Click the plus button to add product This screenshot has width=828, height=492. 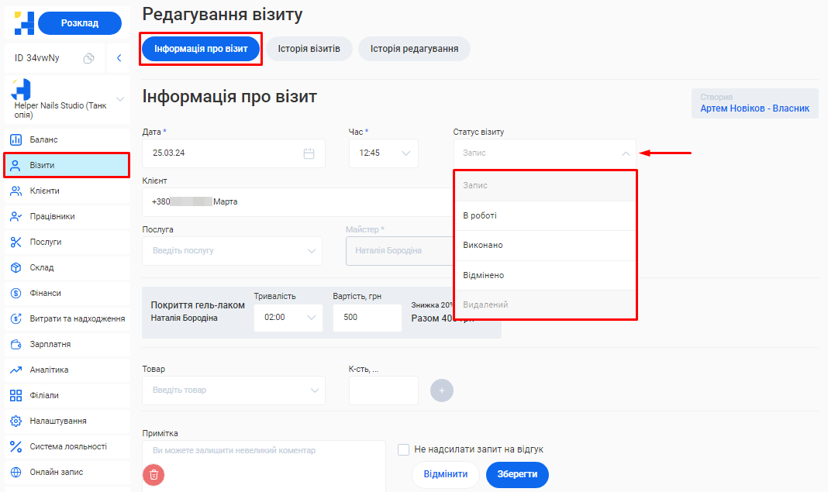[x=442, y=391]
